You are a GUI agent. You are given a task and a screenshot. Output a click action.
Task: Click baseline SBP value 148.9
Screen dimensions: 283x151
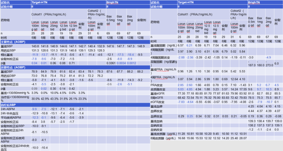pyautogui.click(x=141, y=46)
